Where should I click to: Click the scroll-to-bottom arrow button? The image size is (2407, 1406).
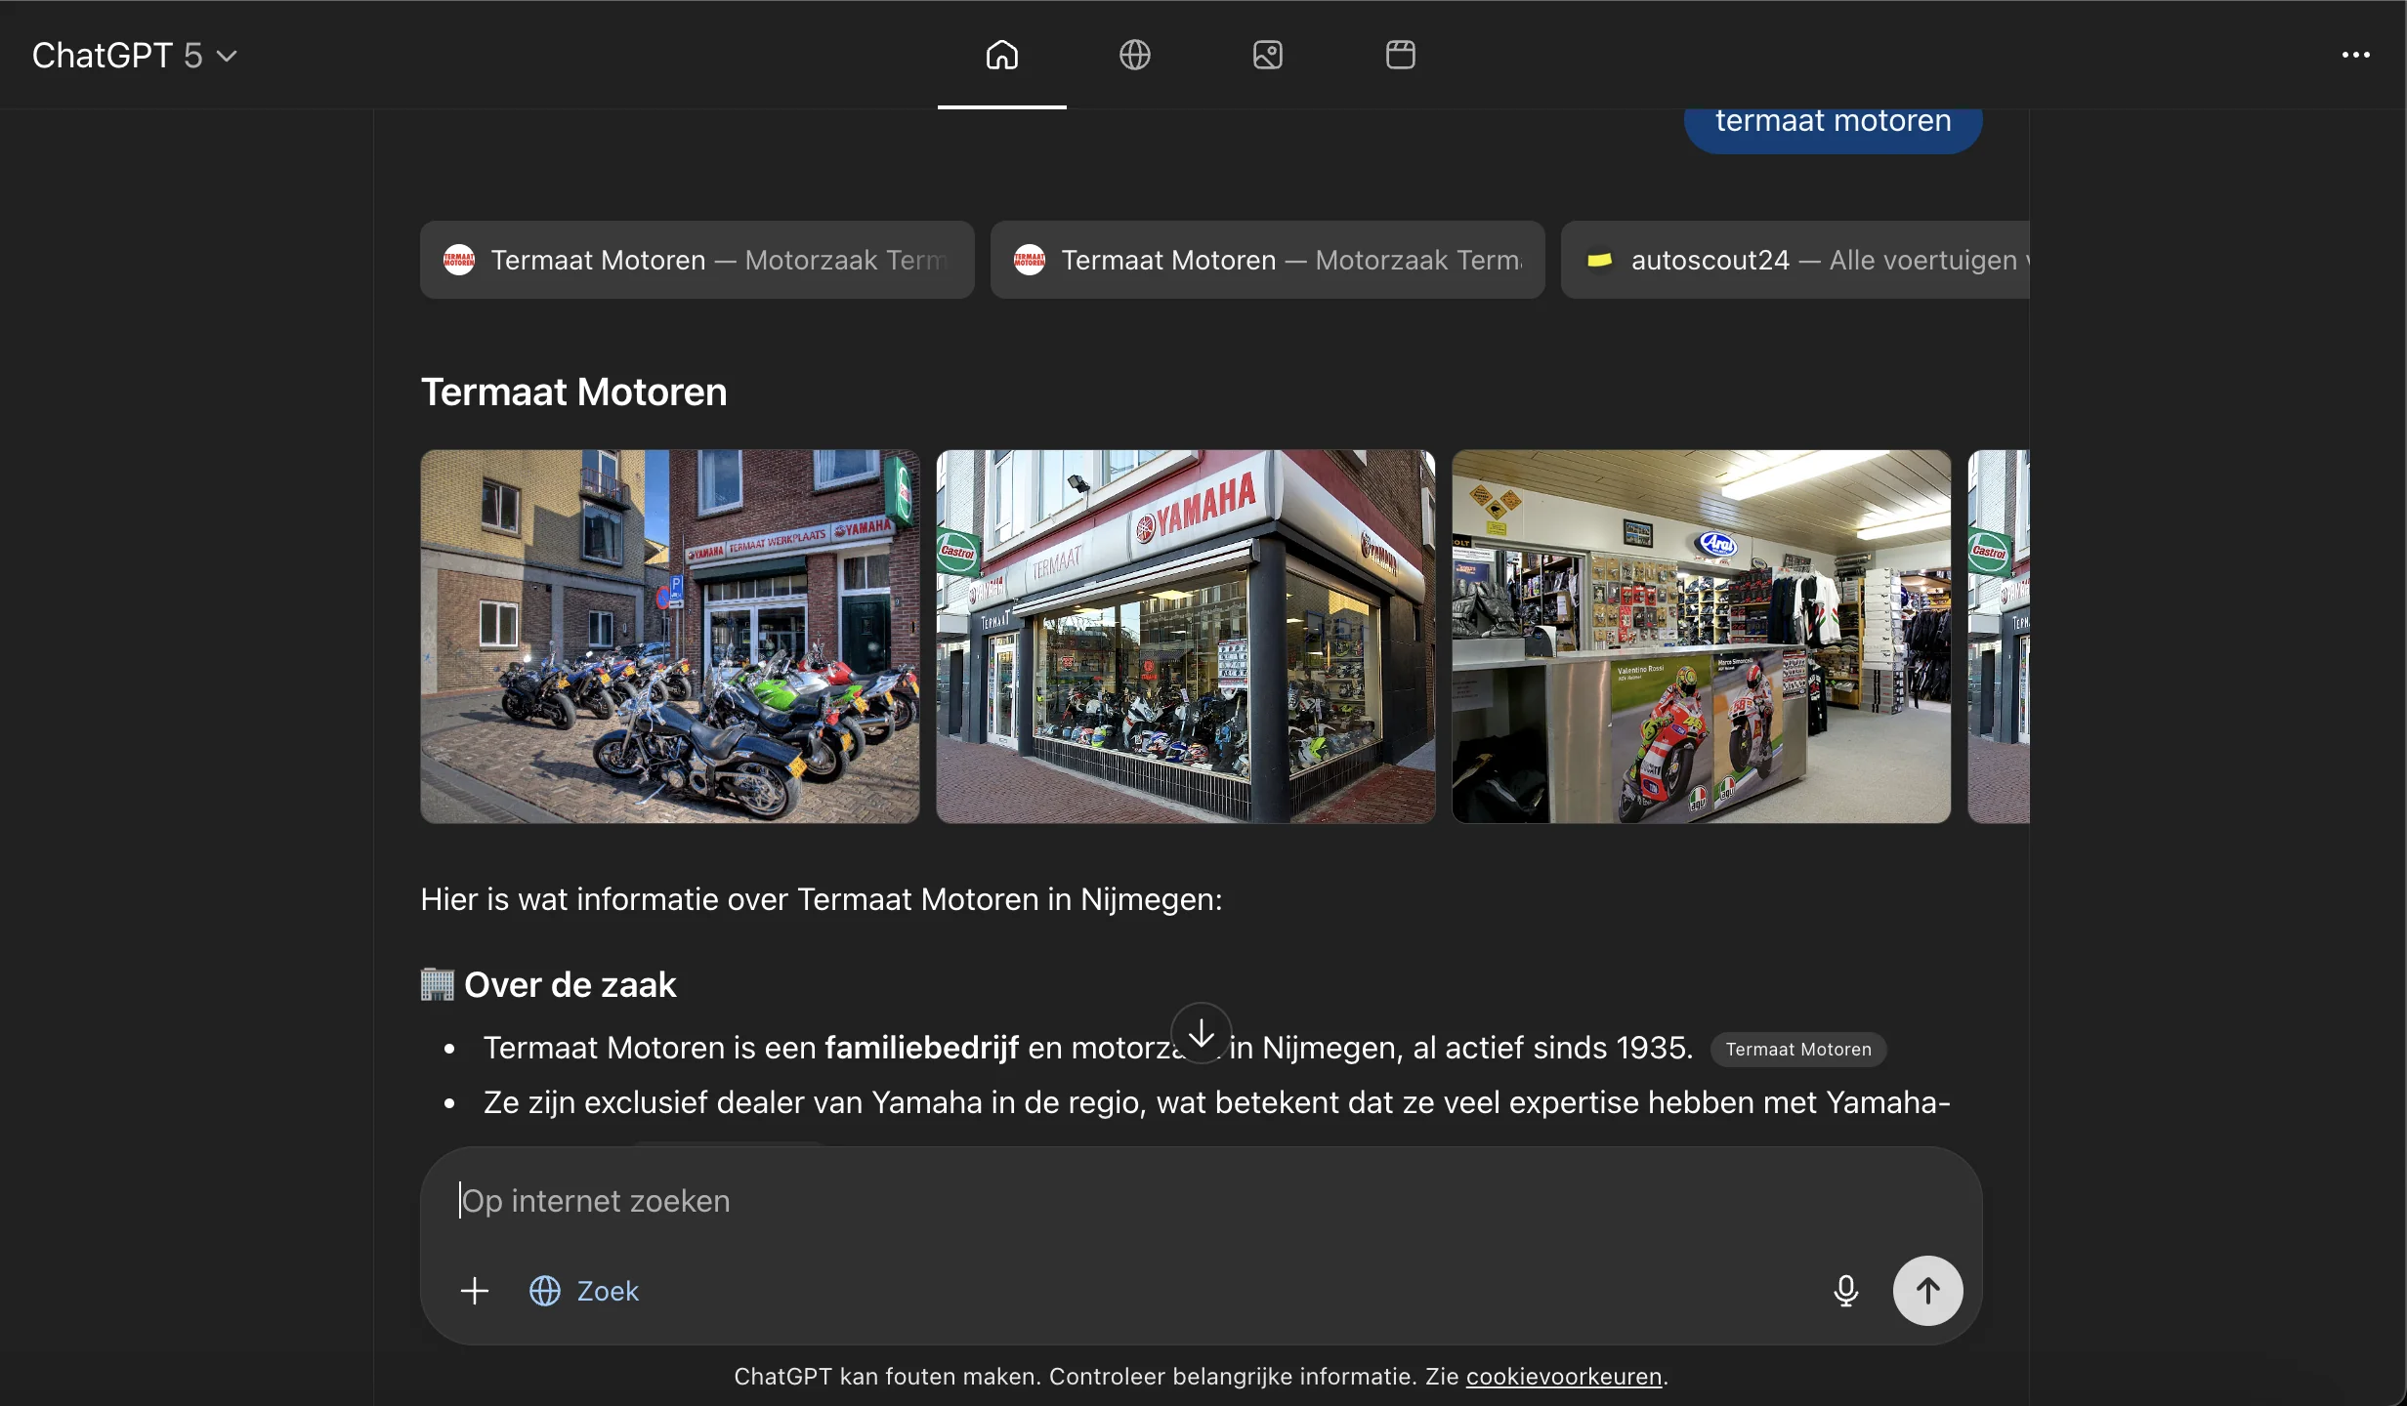click(1201, 1032)
